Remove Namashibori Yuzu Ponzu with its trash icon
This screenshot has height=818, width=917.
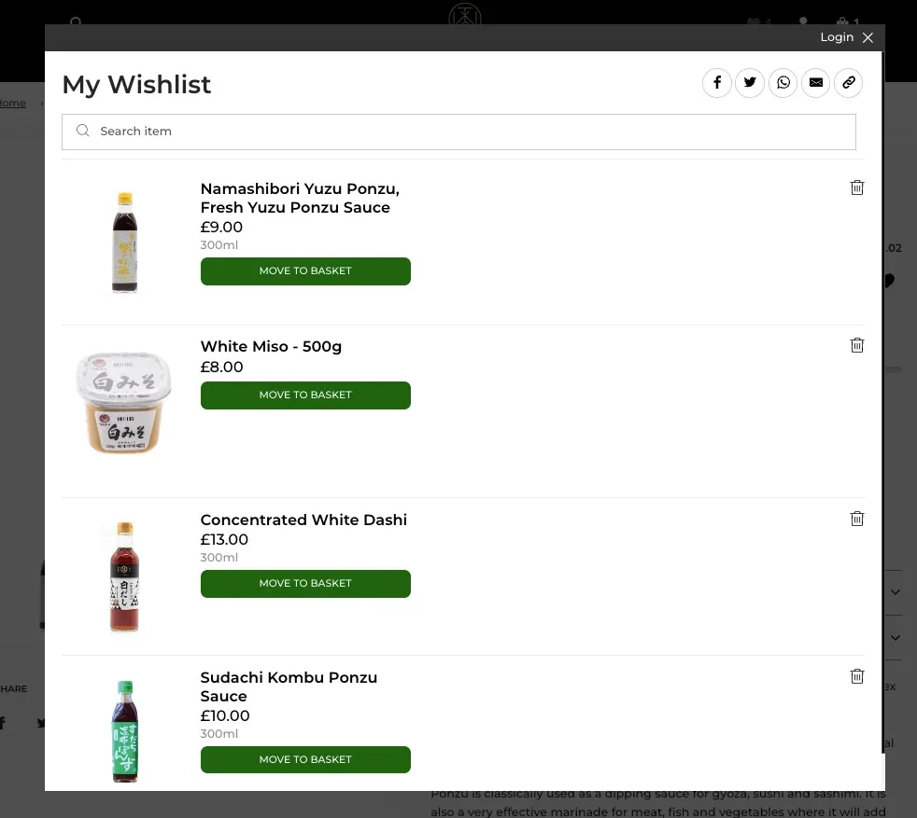pos(857,187)
